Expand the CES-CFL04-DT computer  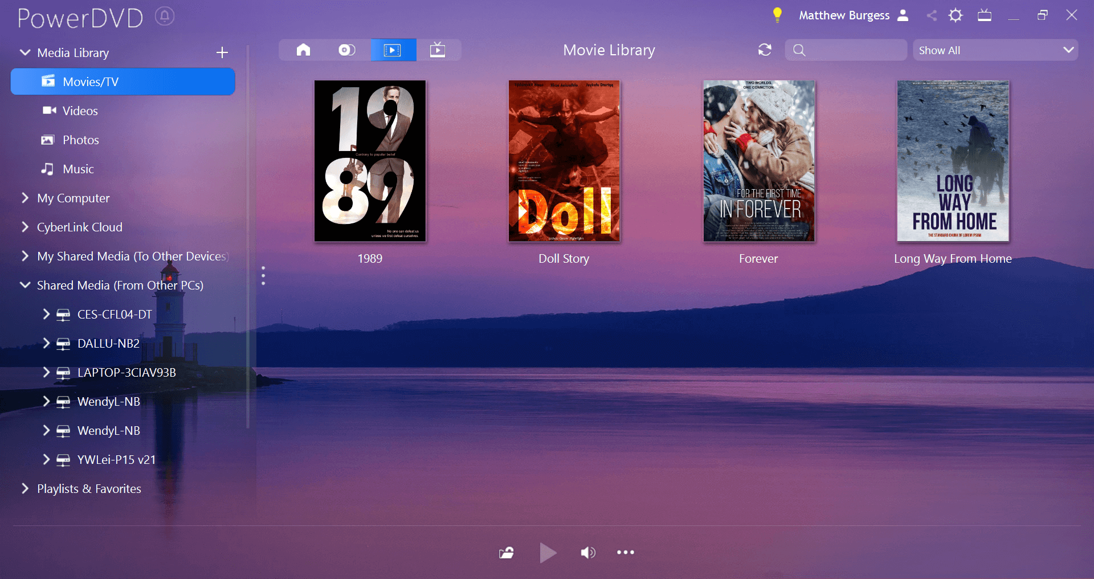click(x=46, y=314)
